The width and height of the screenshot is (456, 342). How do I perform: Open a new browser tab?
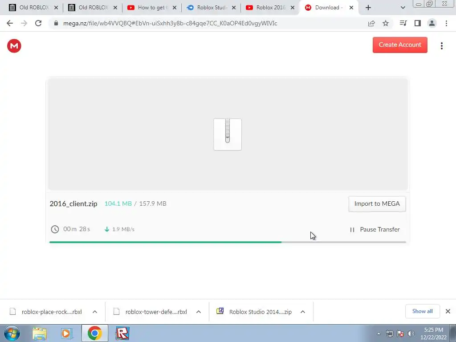(x=368, y=8)
